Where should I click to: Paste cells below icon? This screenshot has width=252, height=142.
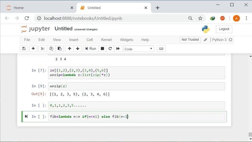(59, 49)
